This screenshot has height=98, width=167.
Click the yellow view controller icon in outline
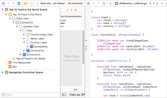(x=10, y=15)
